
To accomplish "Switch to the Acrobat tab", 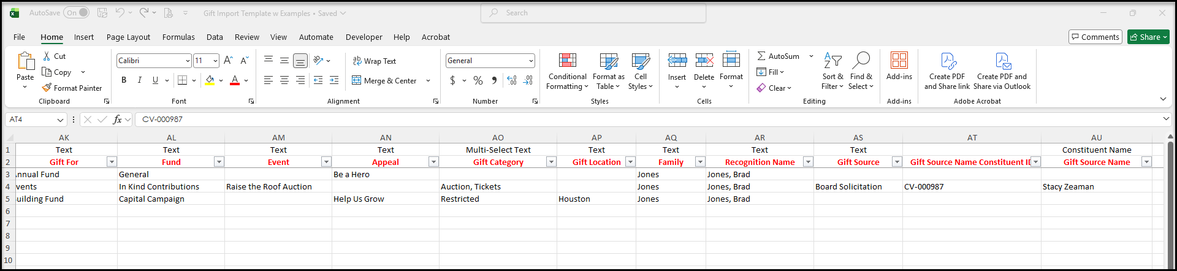I will click(436, 37).
